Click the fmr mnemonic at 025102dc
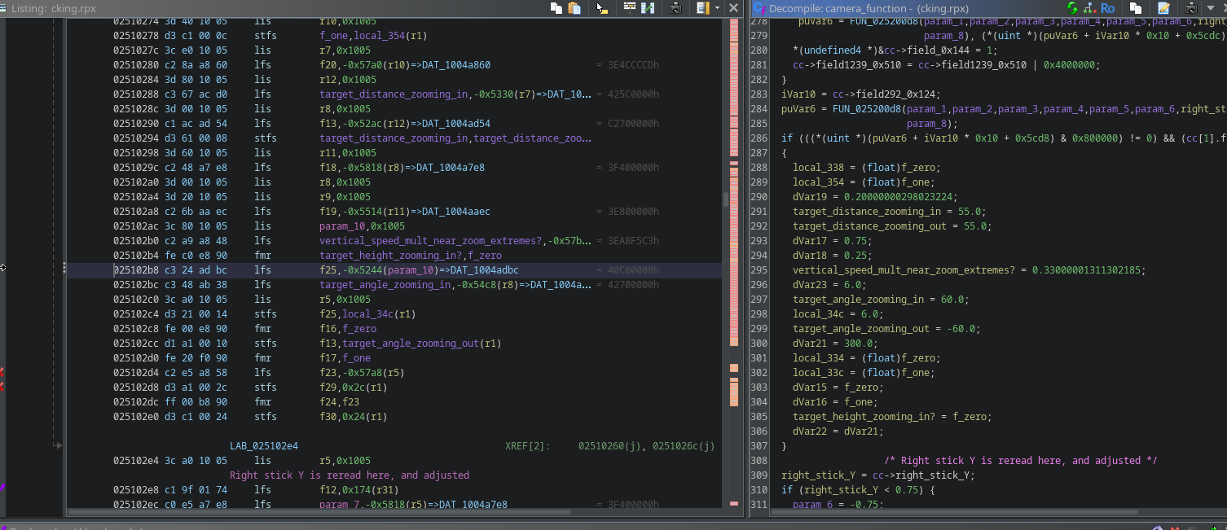The image size is (1227, 530). click(x=262, y=402)
